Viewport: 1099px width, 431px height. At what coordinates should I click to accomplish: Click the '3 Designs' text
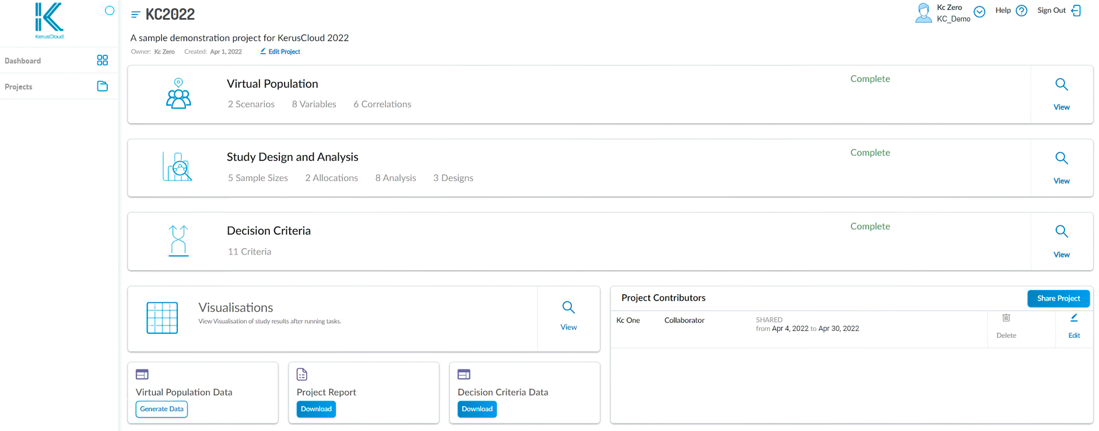[453, 178]
